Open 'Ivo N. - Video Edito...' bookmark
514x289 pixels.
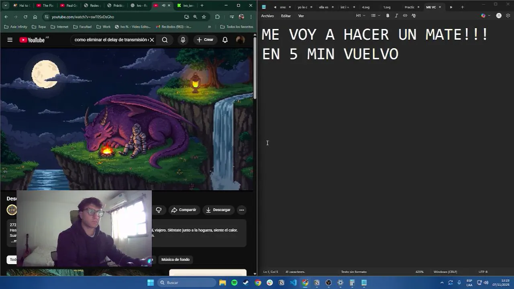pyautogui.click(x=133, y=27)
